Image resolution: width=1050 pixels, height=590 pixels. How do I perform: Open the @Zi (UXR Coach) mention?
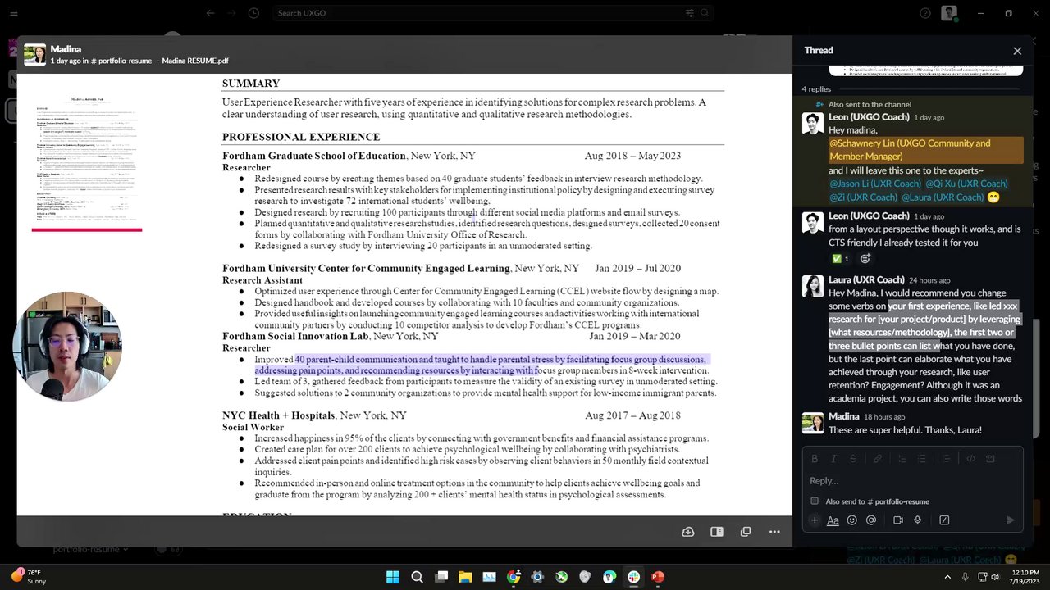[863, 197]
